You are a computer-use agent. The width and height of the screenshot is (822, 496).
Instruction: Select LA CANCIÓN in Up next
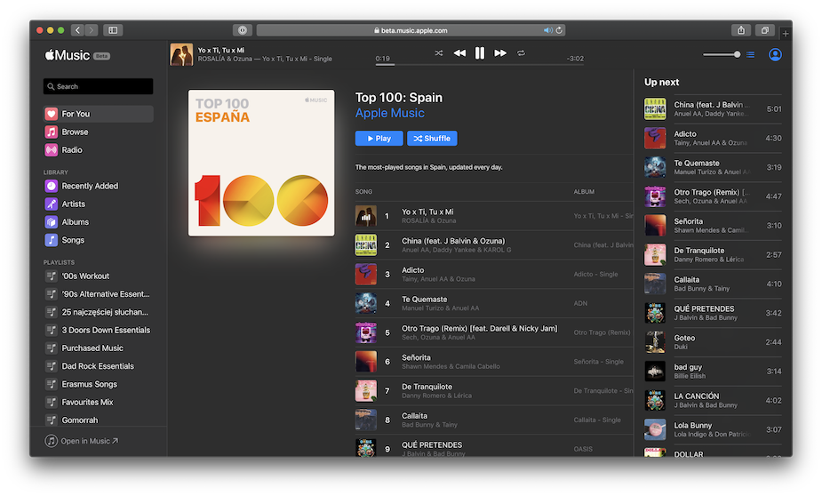tap(713, 400)
